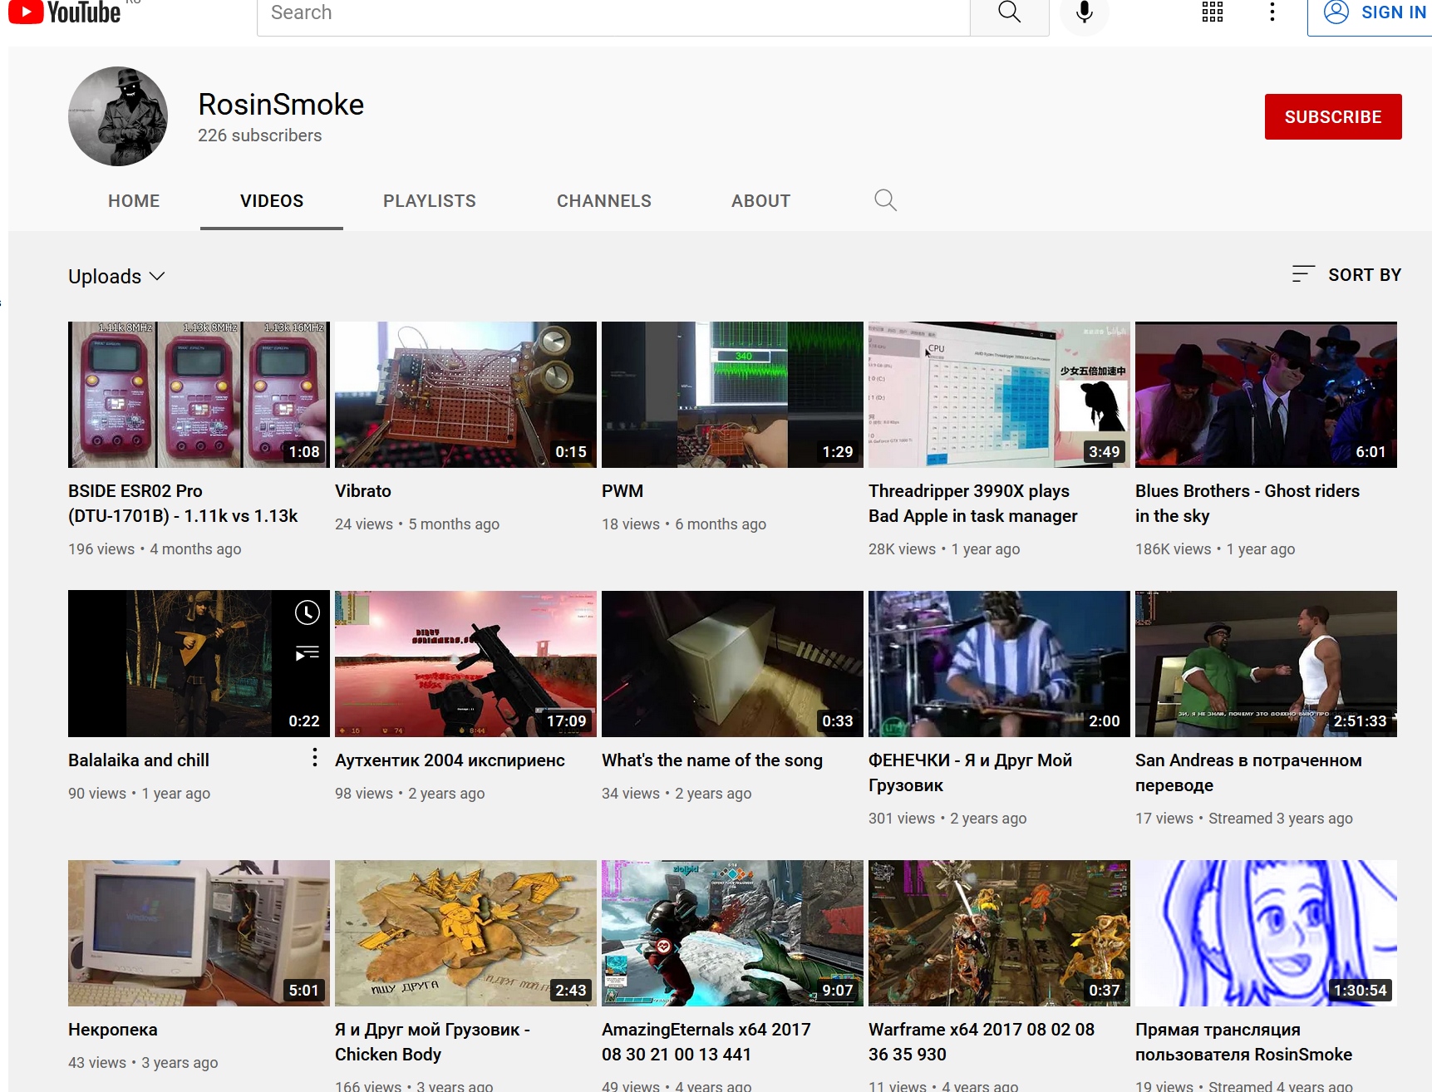Click '18 views • 6 months ago' text
1432x1092 pixels.
pyautogui.click(x=684, y=524)
